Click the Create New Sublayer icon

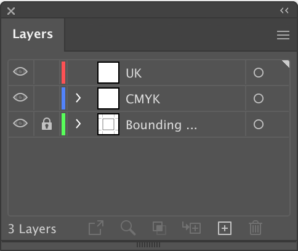pyautogui.click(x=191, y=228)
